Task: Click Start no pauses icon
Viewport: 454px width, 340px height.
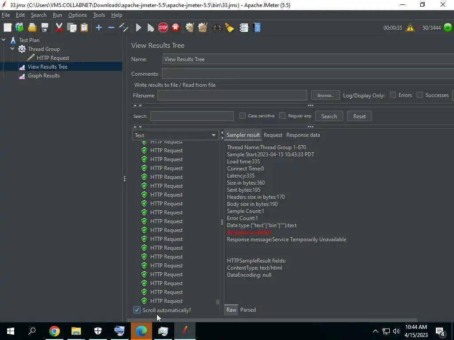Action: coord(151,28)
